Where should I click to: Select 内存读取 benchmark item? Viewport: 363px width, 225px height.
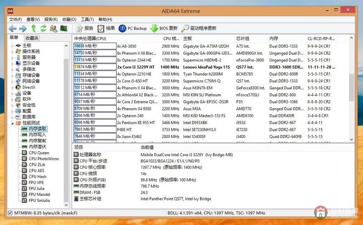point(37,129)
